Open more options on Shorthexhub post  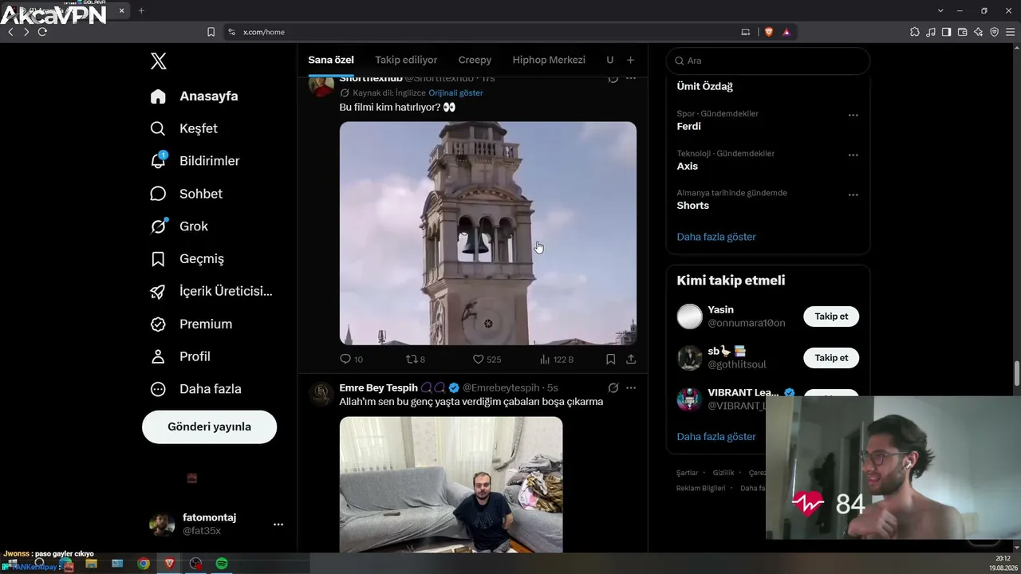click(631, 78)
